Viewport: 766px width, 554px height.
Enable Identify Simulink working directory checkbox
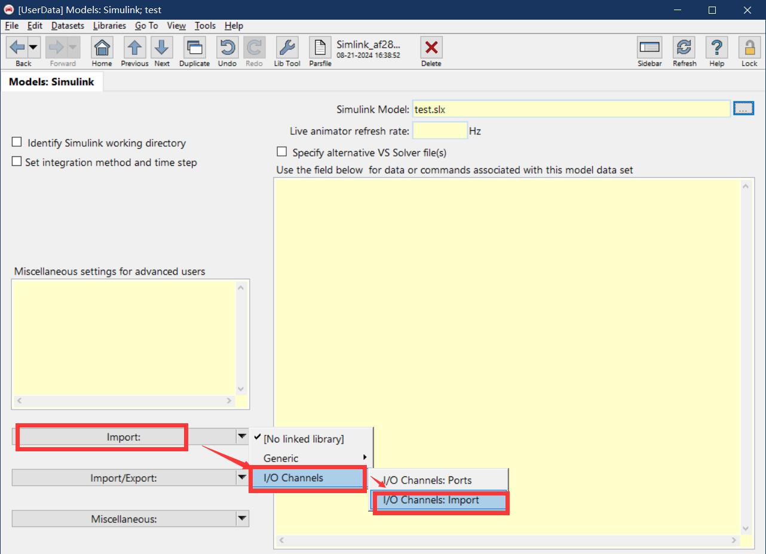pos(17,143)
